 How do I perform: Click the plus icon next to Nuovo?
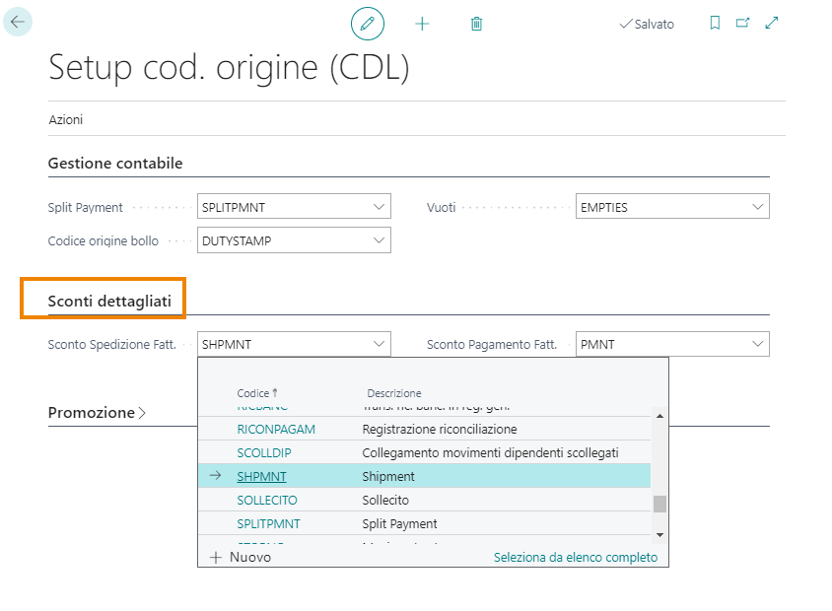217,557
